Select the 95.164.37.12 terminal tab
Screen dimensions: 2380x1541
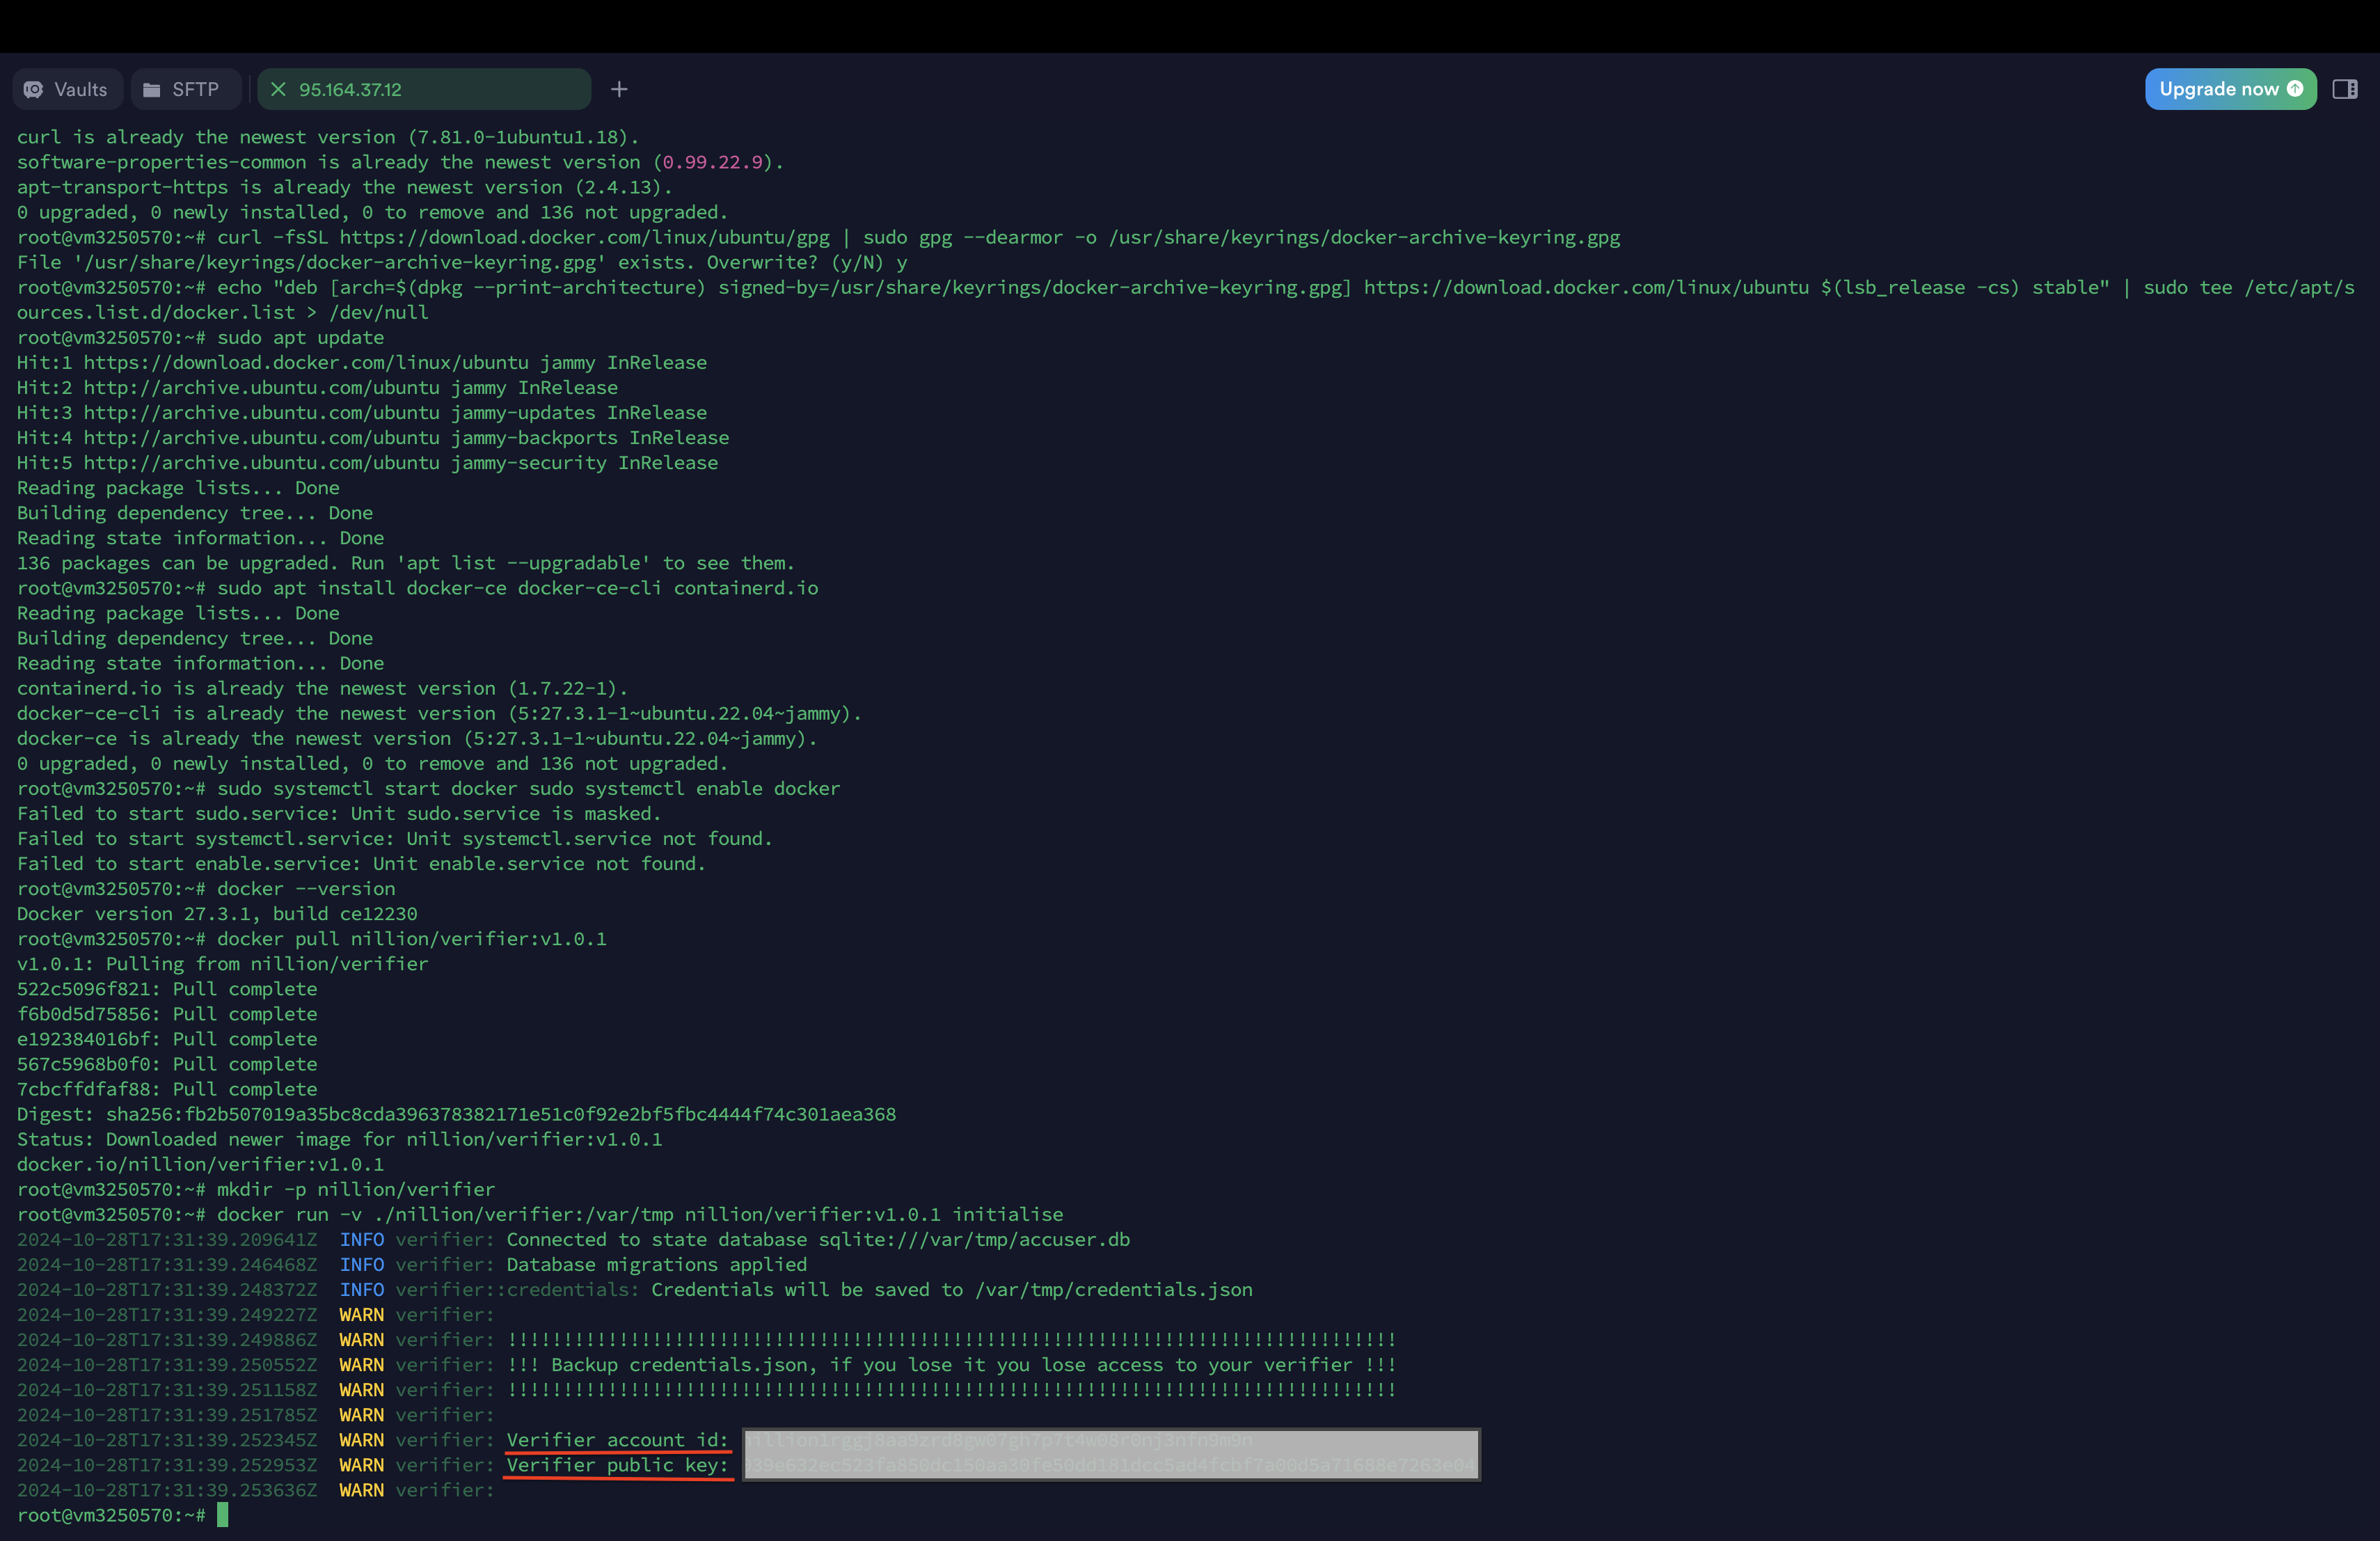pyautogui.click(x=424, y=89)
